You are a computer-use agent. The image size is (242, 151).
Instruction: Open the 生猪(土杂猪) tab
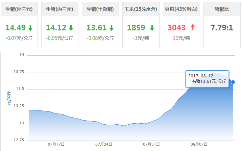(100, 9)
